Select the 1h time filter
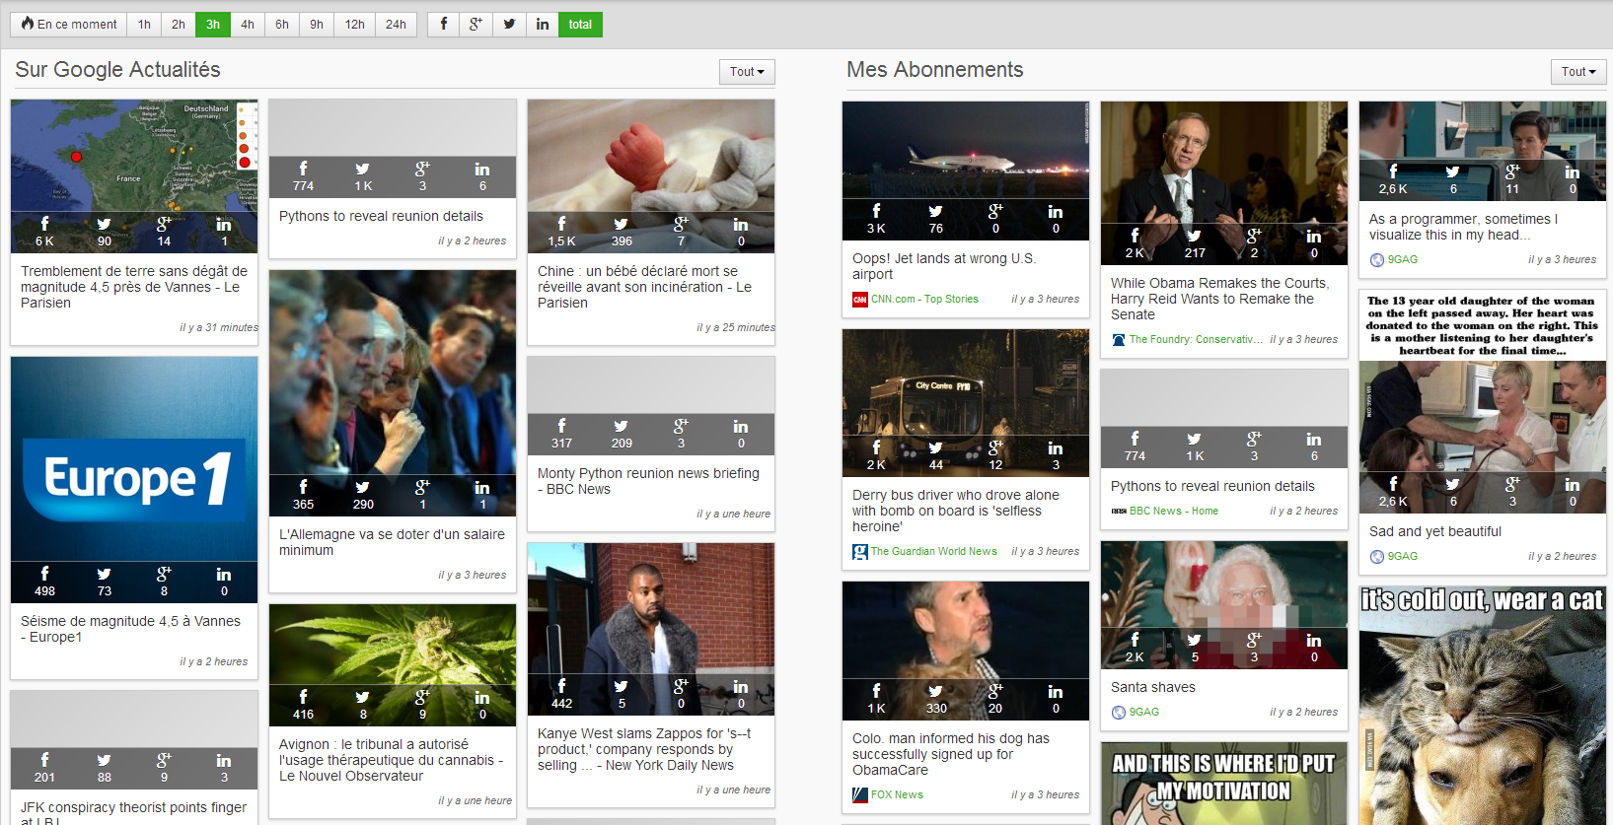 tap(144, 25)
